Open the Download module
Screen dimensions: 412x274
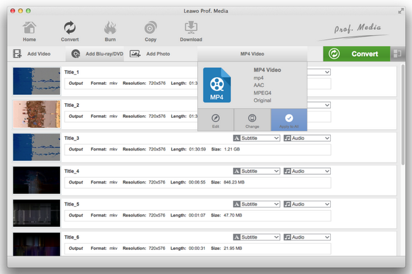[191, 31]
